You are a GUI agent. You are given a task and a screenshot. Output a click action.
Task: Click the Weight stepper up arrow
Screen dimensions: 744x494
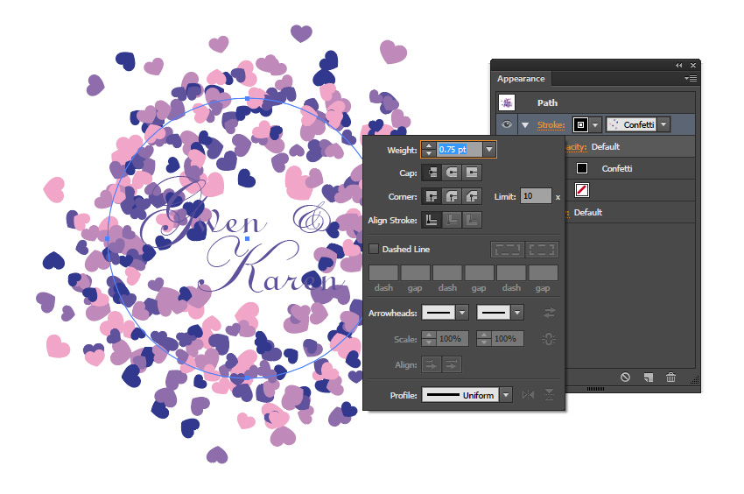pyautogui.click(x=429, y=145)
